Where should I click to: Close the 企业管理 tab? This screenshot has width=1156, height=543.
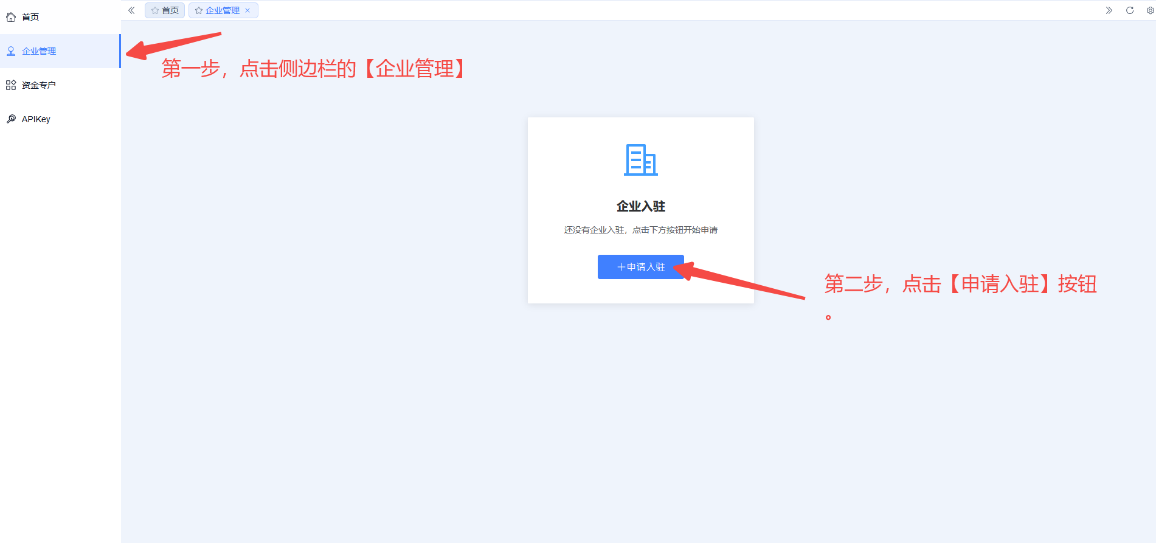point(247,10)
